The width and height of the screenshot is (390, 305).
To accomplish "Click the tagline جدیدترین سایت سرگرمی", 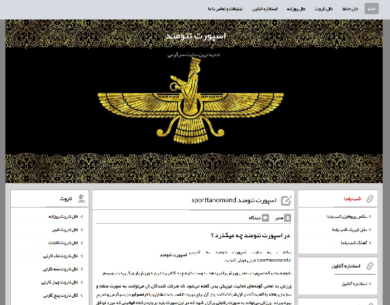I will (x=194, y=55).
